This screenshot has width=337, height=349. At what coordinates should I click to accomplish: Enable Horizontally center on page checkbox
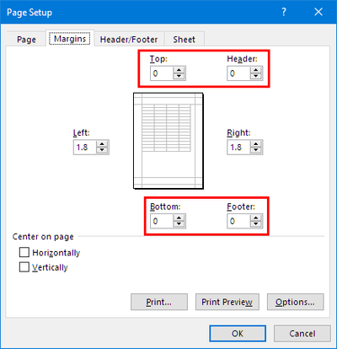(x=24, y=252)
